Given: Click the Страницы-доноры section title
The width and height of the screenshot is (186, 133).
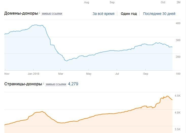Looking at the screenshot, I should [23, 84].
